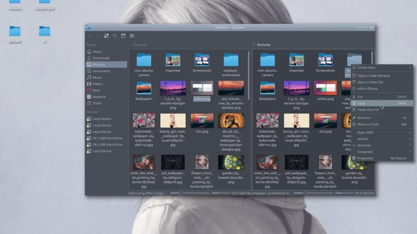This screenshot has height=234, width=417.
Task: Open the hamburger menu in the toolbar
Action: click(x=132, y=36)
